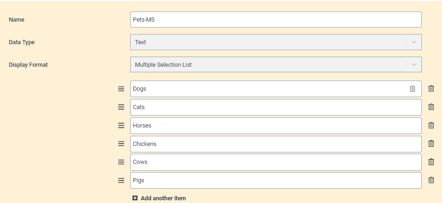
Task: Focus the Name field containing Pets-MS
Action: coord(276,19)
